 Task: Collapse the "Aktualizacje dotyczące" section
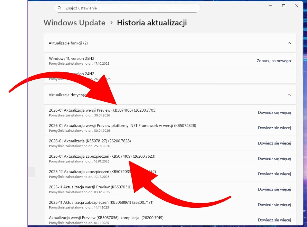pos(289,95)
